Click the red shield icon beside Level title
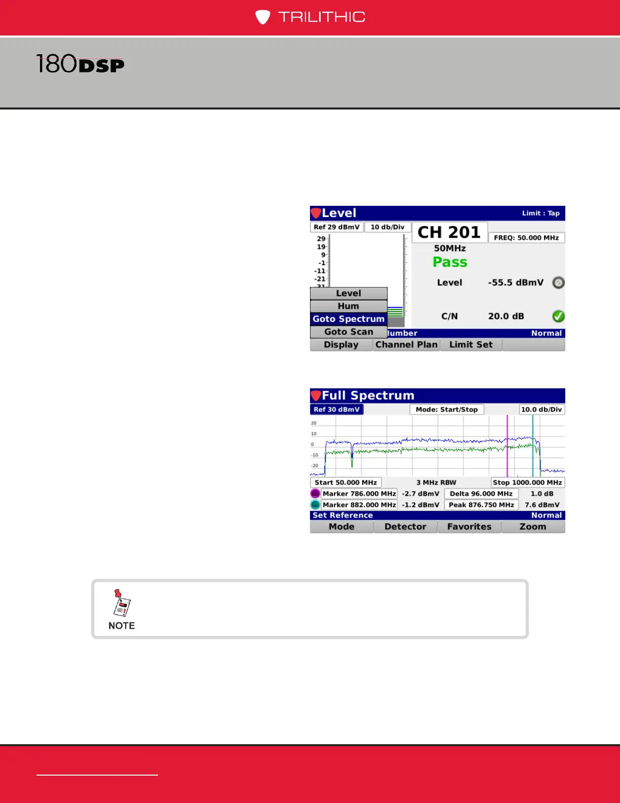 pyautogui.click(x=316, y=213)
